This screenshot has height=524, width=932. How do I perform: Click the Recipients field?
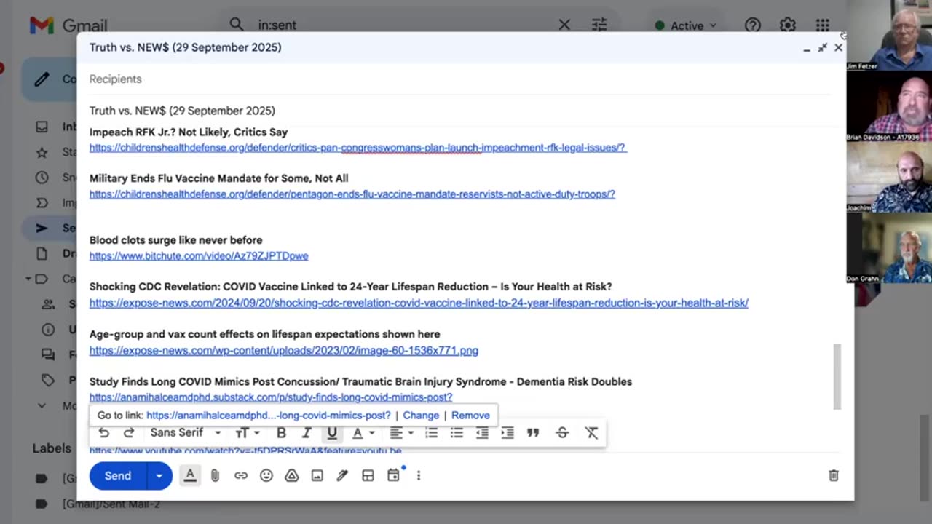(460, 79)
